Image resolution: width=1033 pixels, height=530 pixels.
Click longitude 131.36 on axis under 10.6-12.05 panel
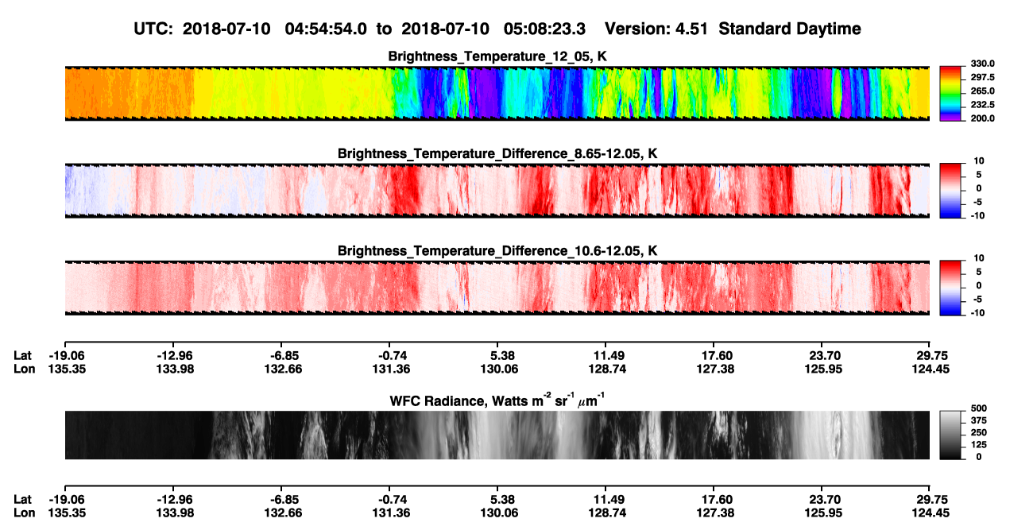[391, 369]
